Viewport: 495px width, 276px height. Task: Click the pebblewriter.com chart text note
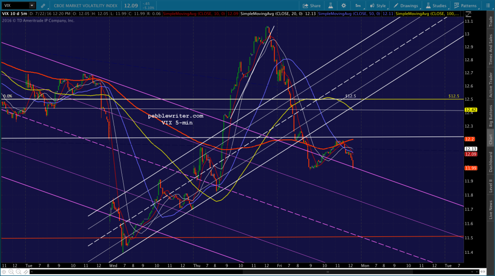(x=175, y=116)
